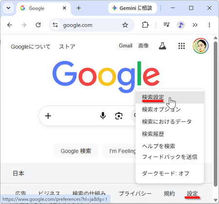
Task: Bookmark this page with star icon
Action: click(125, 25)
